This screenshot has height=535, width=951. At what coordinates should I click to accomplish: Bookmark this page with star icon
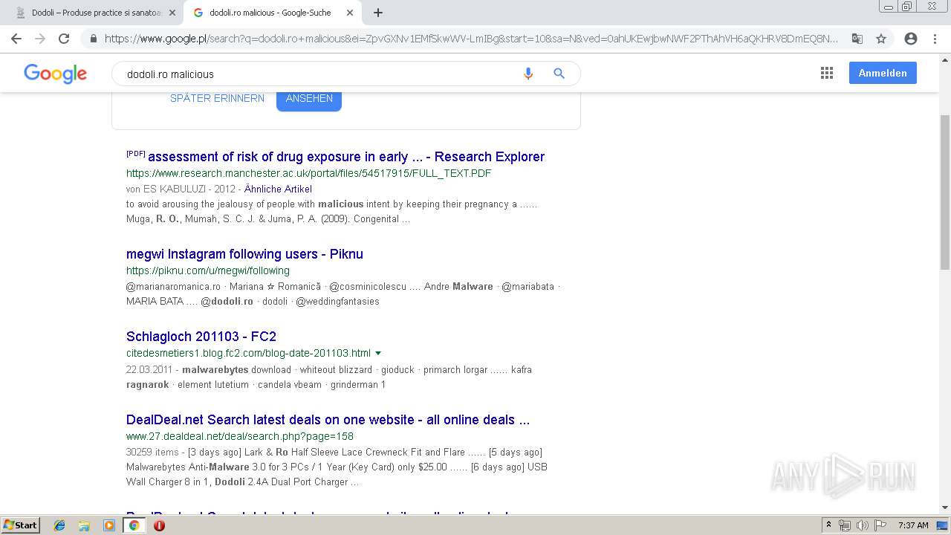(x=881, y=39)
